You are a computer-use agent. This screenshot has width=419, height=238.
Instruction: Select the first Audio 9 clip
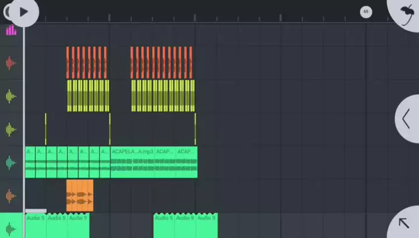(35, 226)
